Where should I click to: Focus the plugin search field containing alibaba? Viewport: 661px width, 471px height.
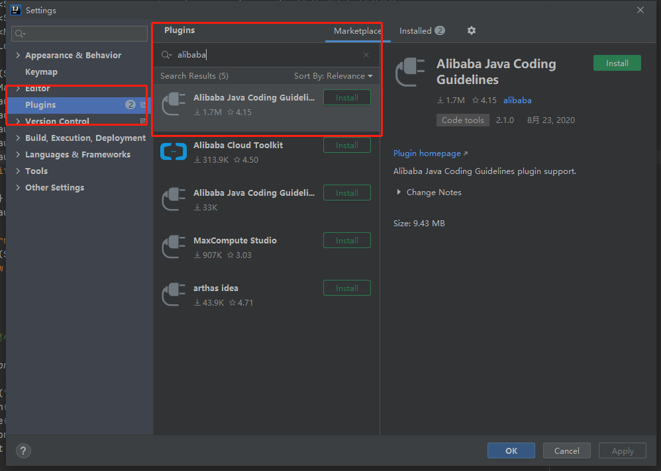coord(266,55)
